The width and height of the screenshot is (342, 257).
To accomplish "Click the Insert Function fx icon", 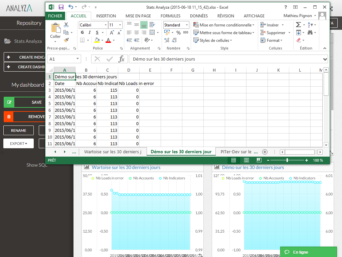I will click(122, 59).
